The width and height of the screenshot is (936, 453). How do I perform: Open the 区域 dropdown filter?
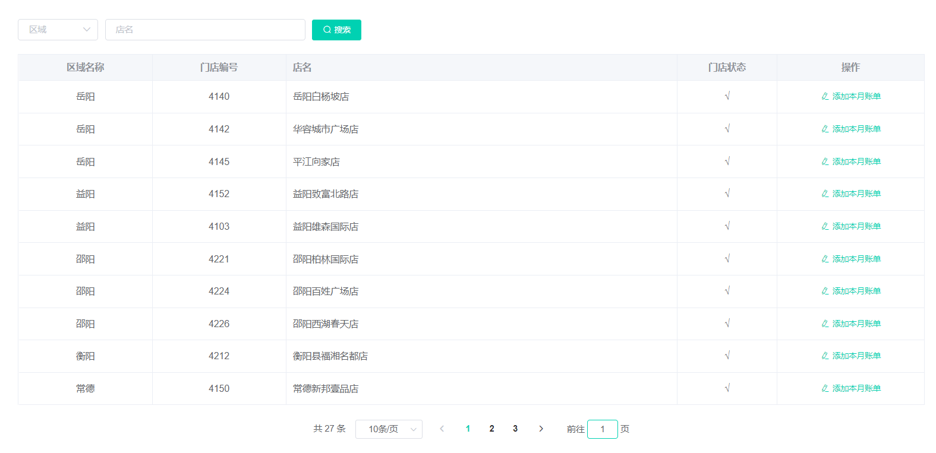point(58,30)
